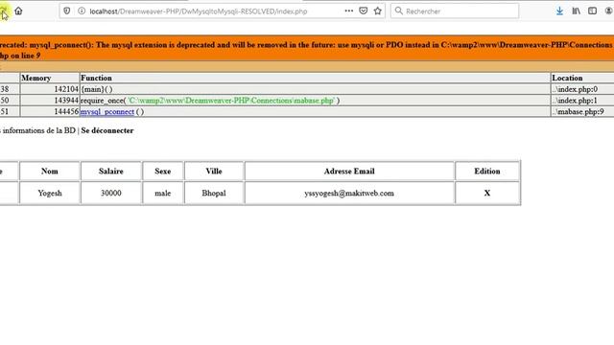Screen dimensions: 614x345
Task: Click the ..\mabase.php:9 location cell
Action: click(582, 112)
